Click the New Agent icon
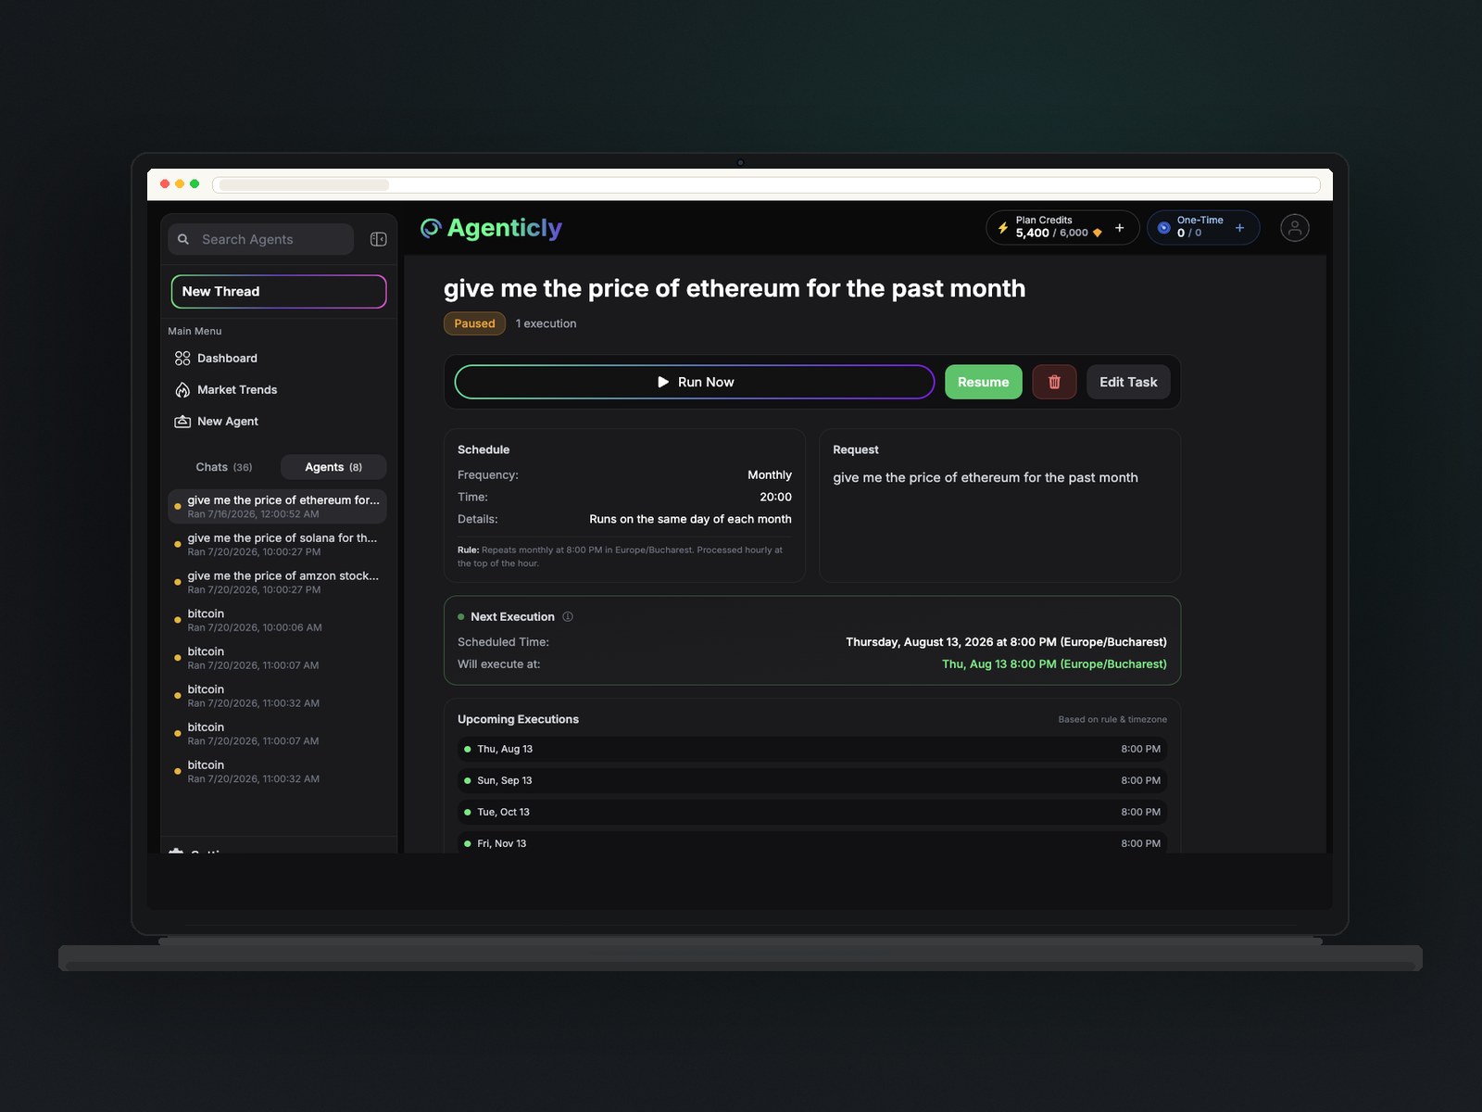Image resolution: width=1482 pixels, height=1112 pixels. [x=182, y=422]
